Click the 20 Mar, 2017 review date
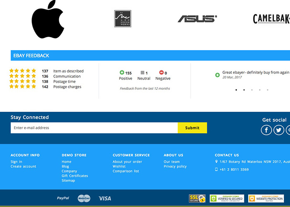 (232, 77)
